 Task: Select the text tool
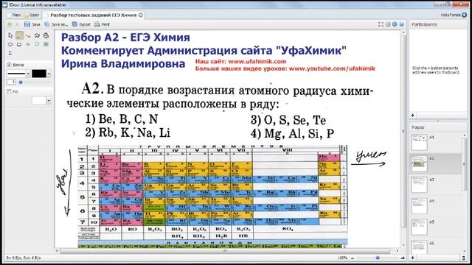tap(28, 44)
